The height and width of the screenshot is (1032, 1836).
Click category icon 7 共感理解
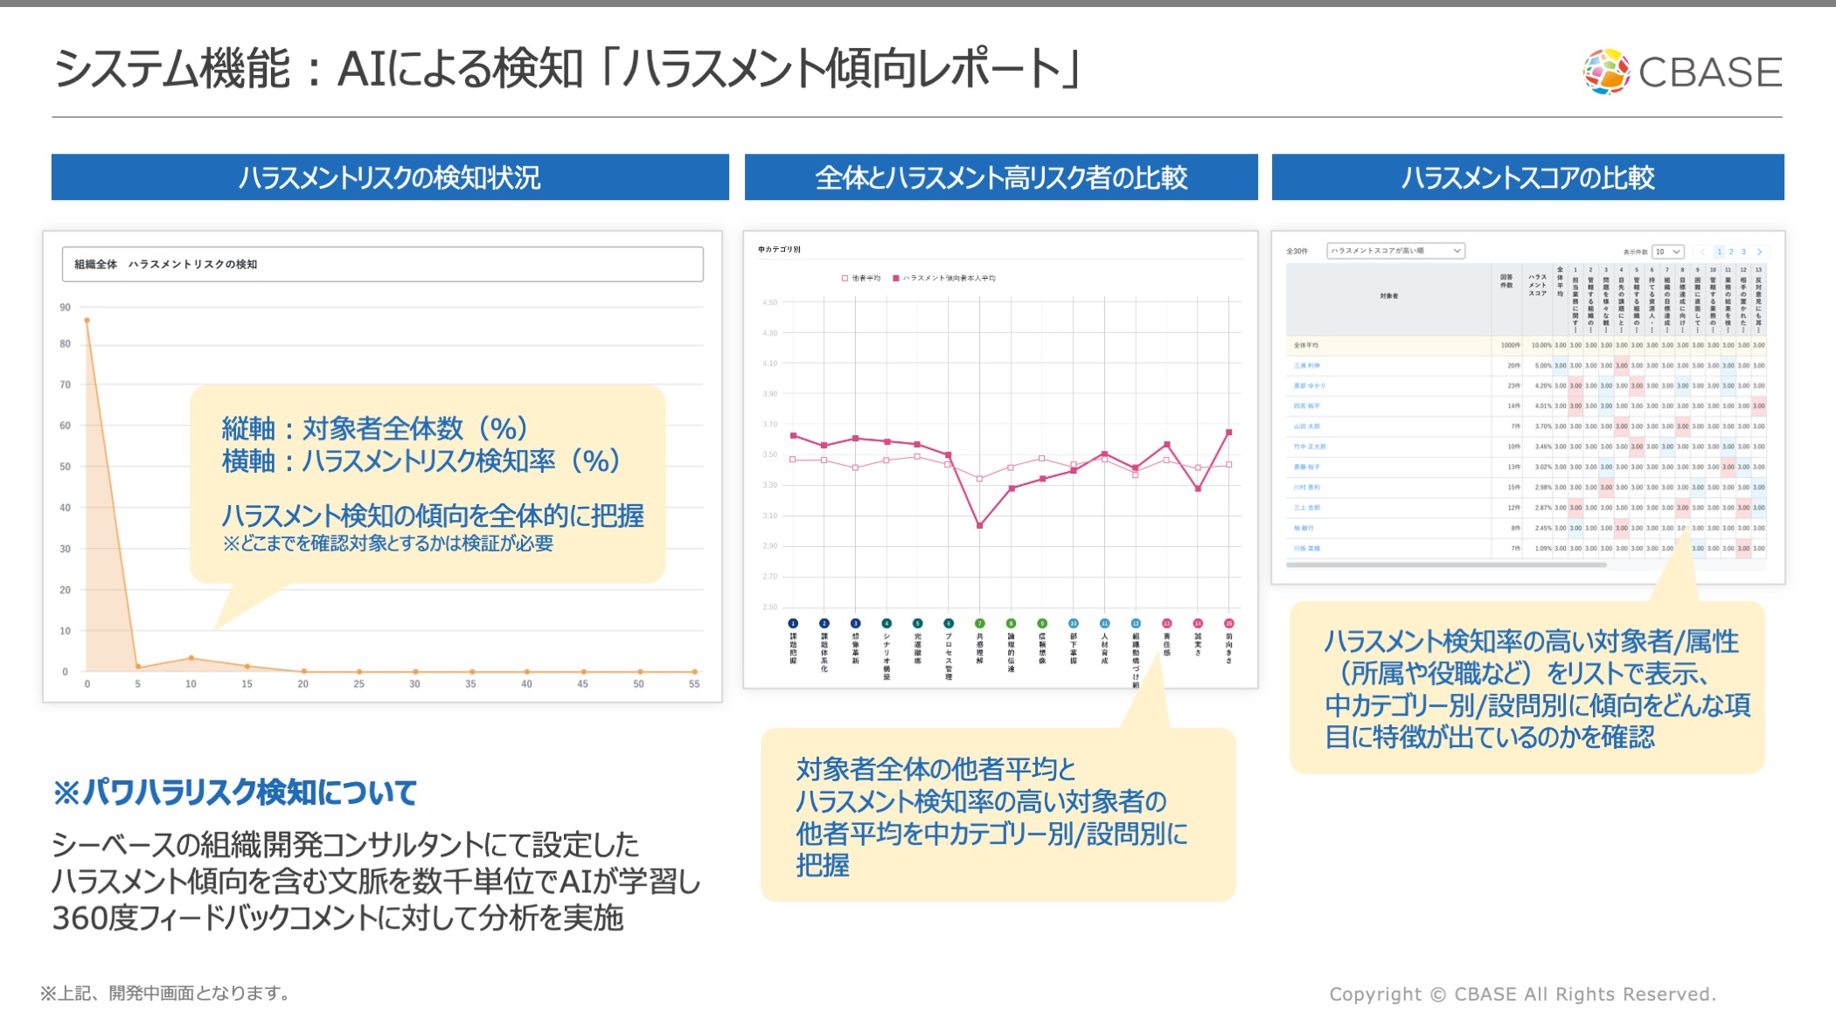click(x=980, y=623)
